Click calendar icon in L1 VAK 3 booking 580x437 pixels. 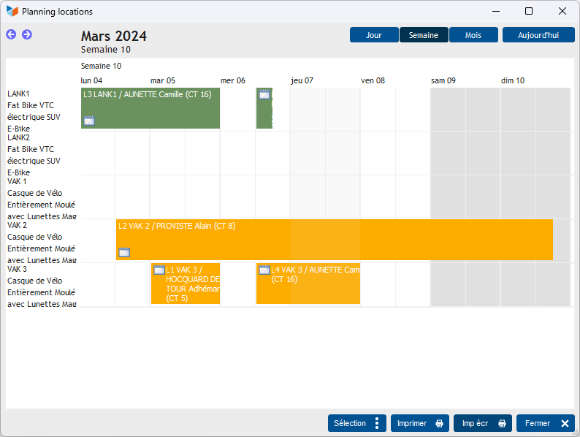[159, 270]
